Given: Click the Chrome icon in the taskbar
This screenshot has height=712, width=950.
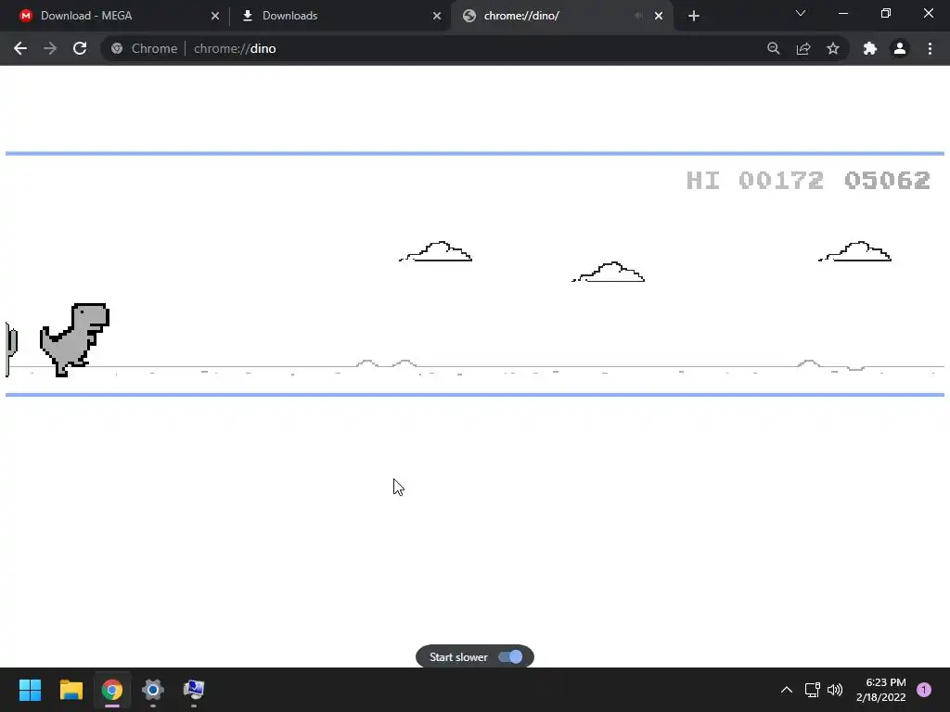Looking at the screenshot, I should 111,690.
